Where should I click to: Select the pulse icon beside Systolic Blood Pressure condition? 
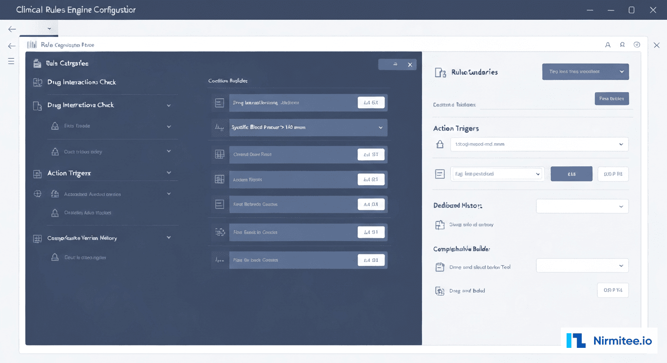pos(219,127)
